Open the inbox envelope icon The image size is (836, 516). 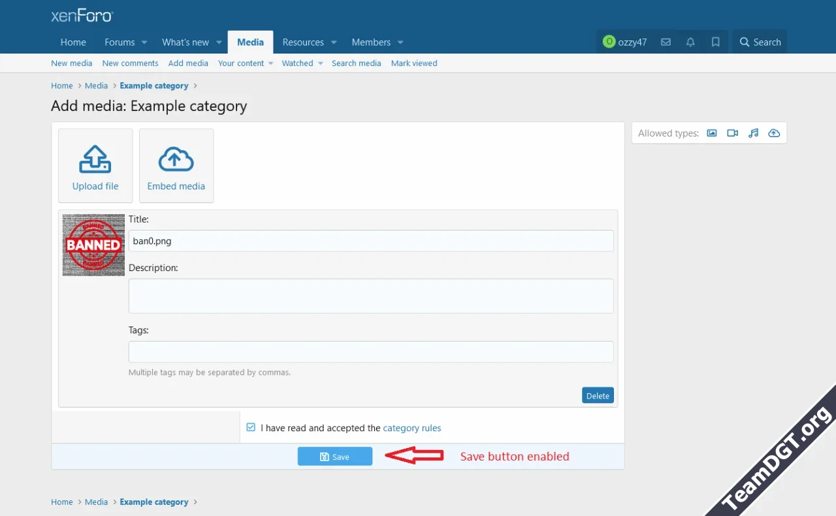pyautogui.click(x=666, y=42)
